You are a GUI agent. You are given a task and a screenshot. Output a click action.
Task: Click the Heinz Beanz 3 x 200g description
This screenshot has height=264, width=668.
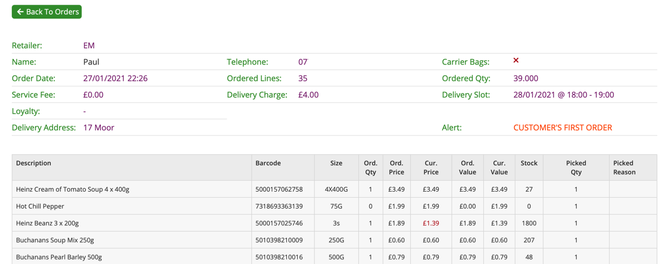click(47, 223)
